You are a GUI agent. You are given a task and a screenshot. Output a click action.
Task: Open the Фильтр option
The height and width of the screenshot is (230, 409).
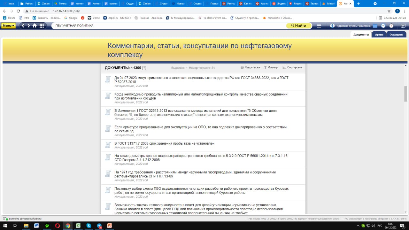[271, 67]
